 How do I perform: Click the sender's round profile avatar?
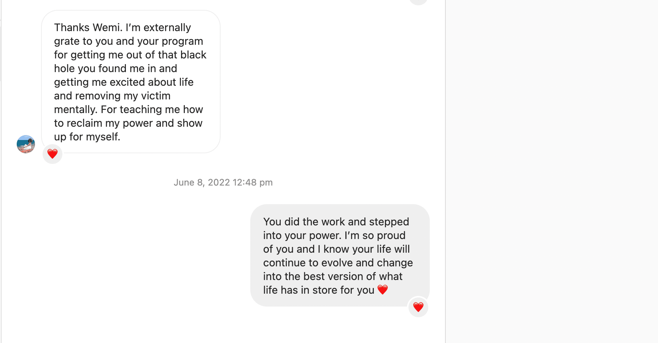(26, 144)
